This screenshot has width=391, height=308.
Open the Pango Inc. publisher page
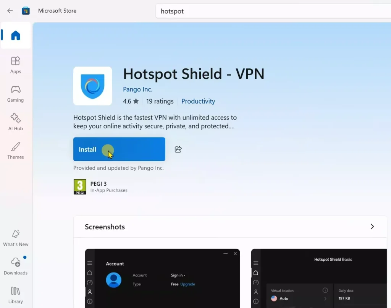[x=137, y=89]
